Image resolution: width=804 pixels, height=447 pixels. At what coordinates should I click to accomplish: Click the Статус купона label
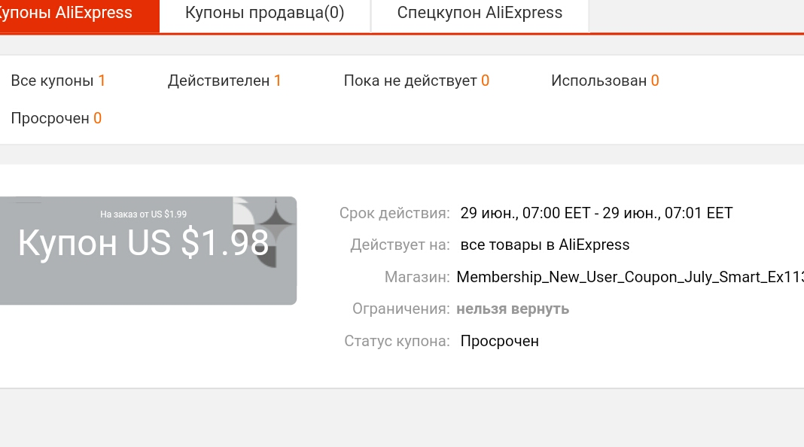pos(397,342)
